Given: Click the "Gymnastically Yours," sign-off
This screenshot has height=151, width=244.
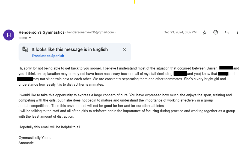Looking at the screenshot, I should (x=35, y=138).
